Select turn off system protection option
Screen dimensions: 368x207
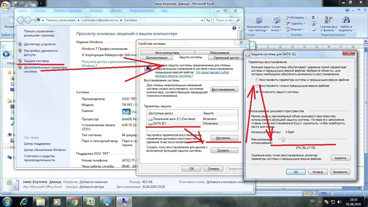tap(257, 92)
